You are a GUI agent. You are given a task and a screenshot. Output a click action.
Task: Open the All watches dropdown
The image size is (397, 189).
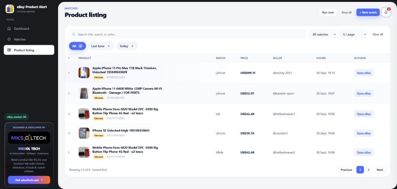pyautogui.click(x=323, y=34)
